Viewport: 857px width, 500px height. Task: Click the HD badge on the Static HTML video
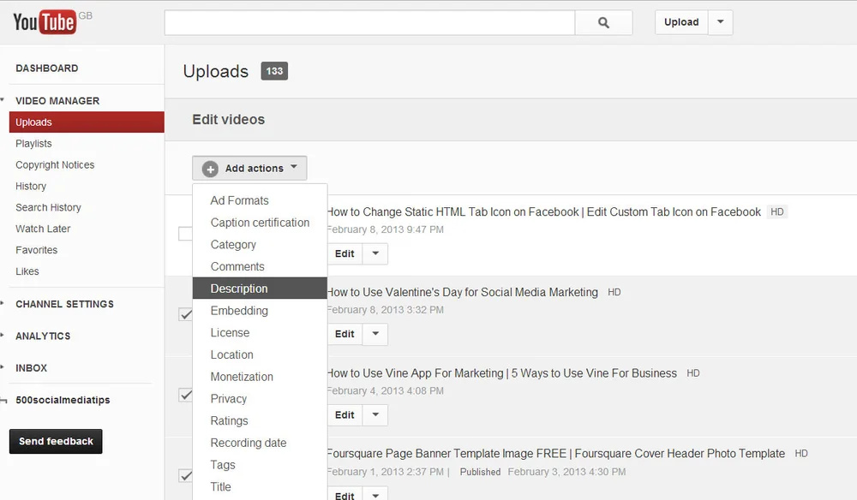pyautogui.click(x=777, y=211)
